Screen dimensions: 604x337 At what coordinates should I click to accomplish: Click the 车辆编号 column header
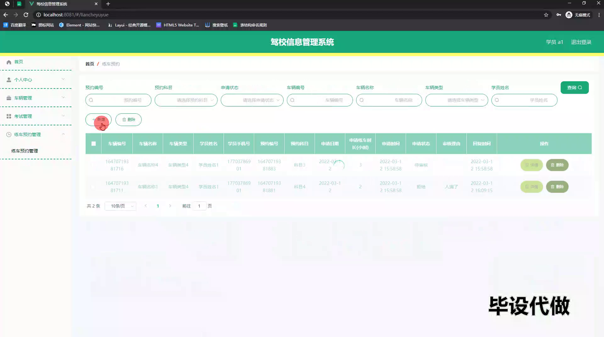[x=117, y=144]
